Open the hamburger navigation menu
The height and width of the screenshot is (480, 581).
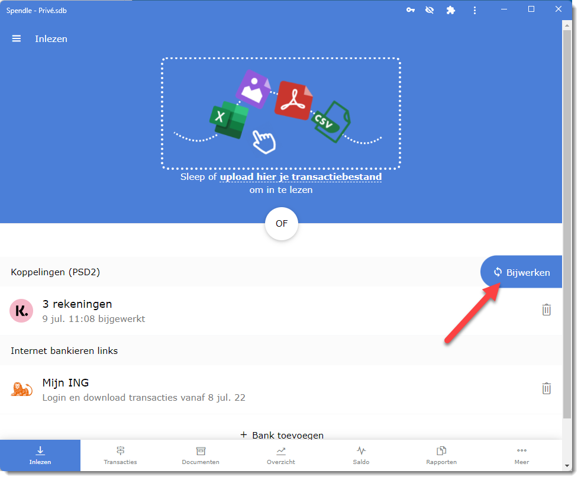tap(17, 38)
